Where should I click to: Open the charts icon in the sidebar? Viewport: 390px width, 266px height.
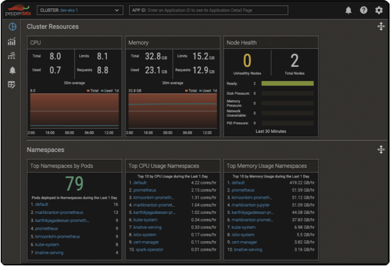pyautogui.click(x=12, y=41)
